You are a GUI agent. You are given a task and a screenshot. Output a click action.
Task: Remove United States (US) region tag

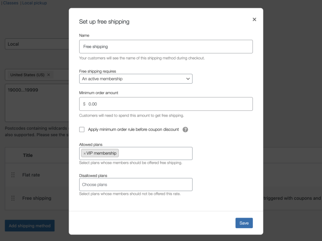[x=48, y=75]
